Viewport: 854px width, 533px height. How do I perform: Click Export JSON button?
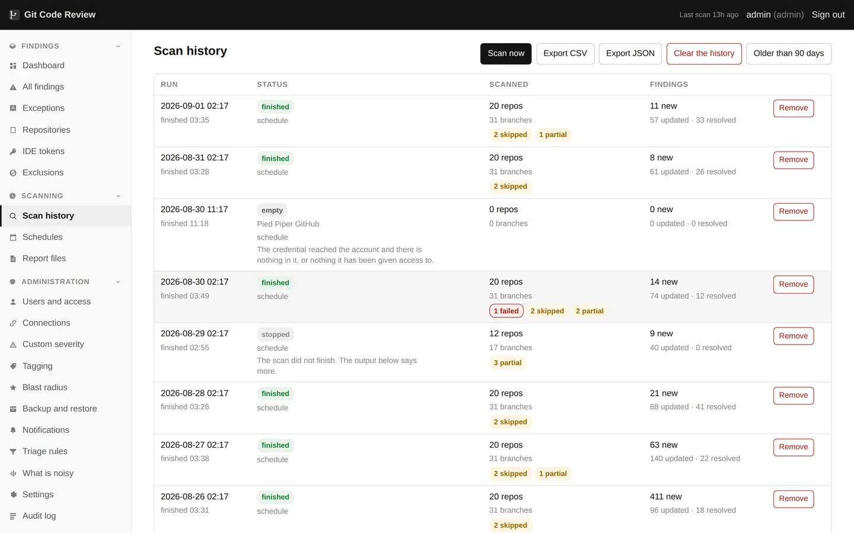click(630, 54)
